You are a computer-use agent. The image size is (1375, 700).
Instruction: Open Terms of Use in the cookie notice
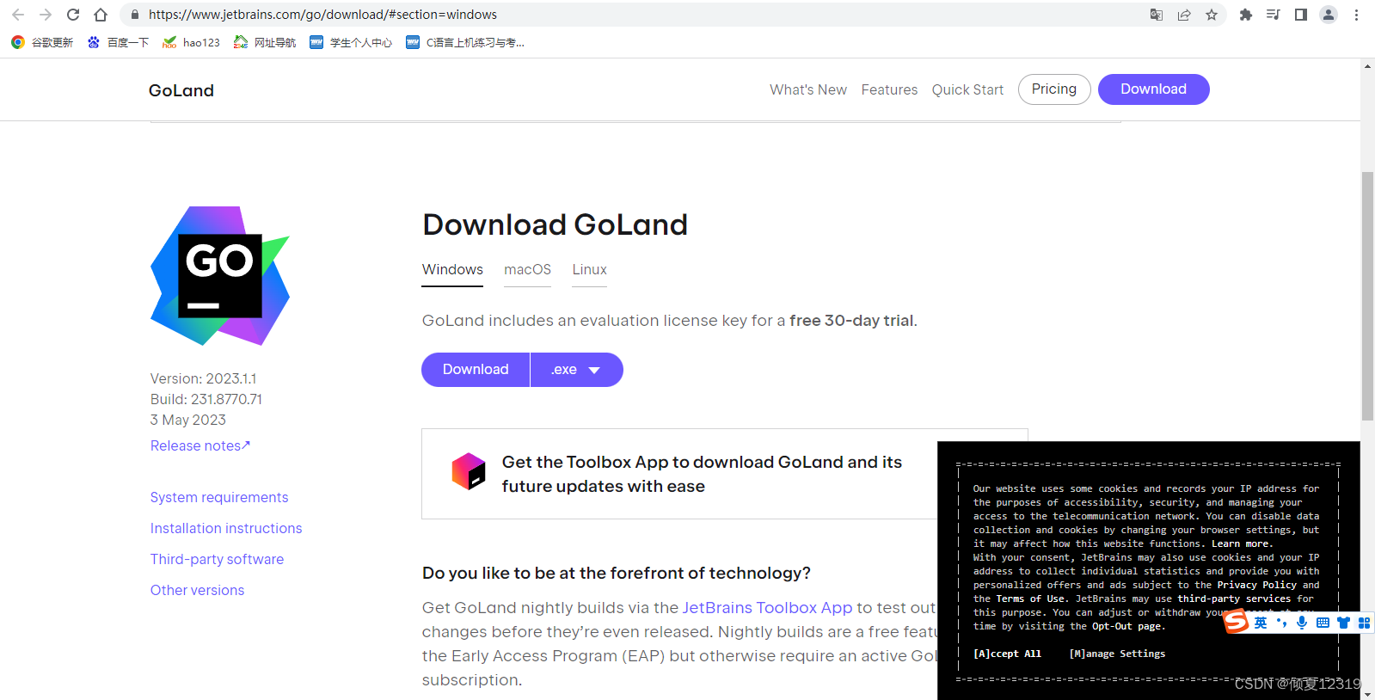click(1030, 599)
